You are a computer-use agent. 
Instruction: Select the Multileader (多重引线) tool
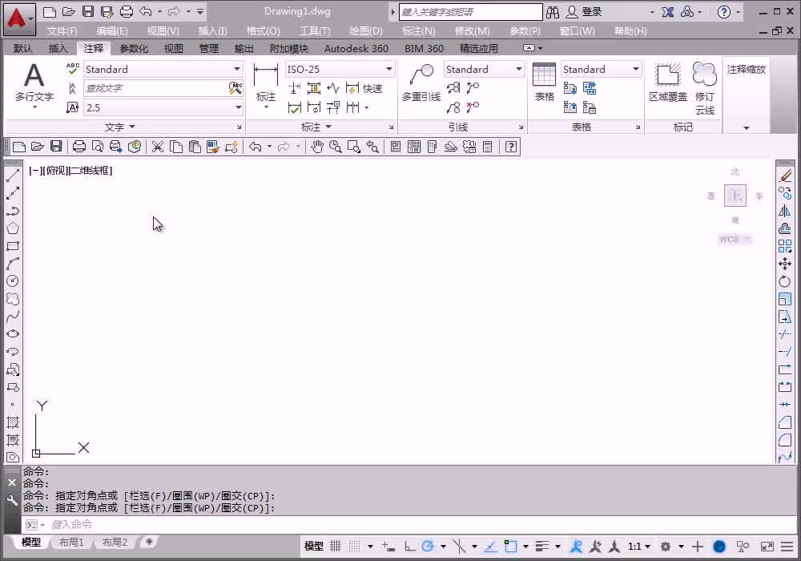421,83
